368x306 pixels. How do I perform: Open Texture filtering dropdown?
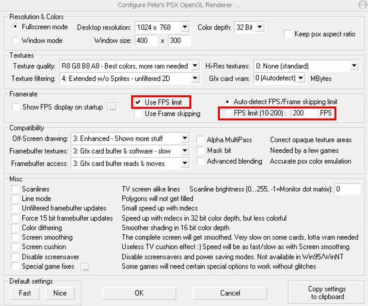pos(195,78)
